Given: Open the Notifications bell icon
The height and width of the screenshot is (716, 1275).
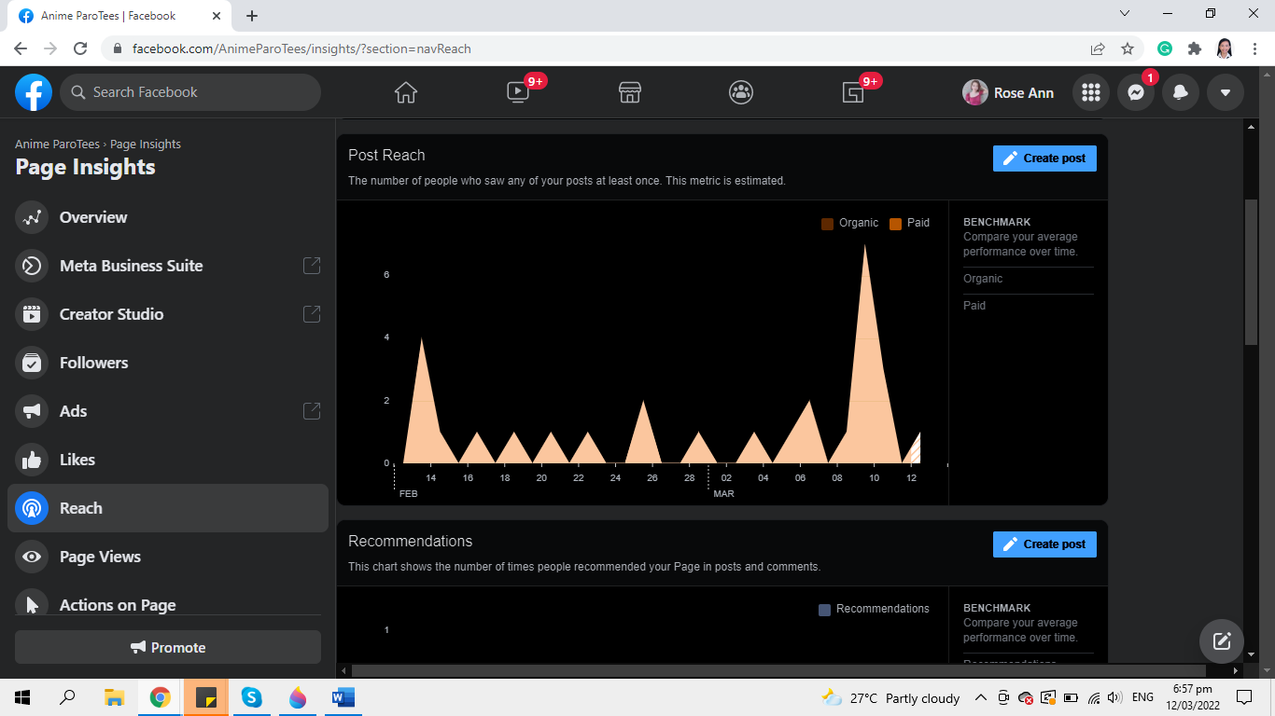Looking at the screenshot, I should [1181, 92].
